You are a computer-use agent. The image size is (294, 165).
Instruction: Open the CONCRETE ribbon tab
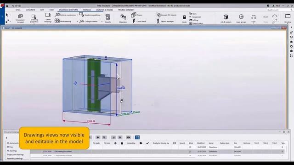coord(30,10)
